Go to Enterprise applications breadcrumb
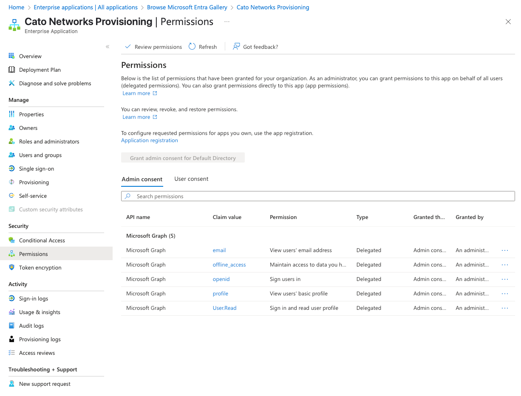The width and height of the screenshot is (521, 396). pos(85,7)
